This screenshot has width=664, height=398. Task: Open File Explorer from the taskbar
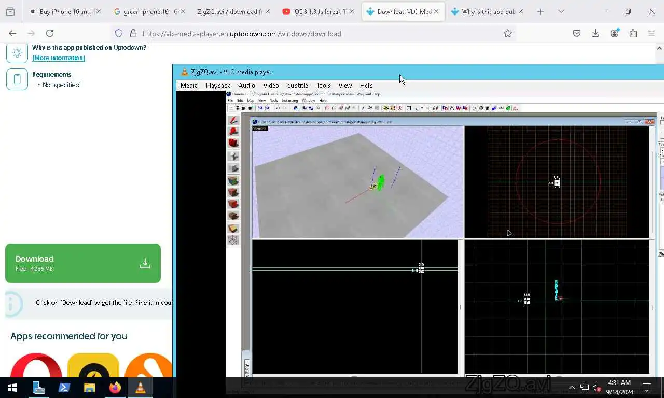tap(90, 387)
